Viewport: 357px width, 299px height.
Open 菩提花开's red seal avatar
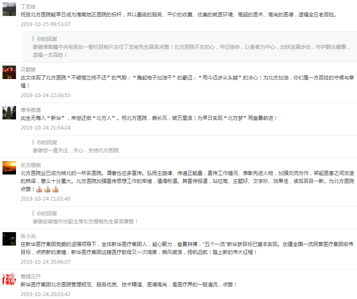(9, 279)
